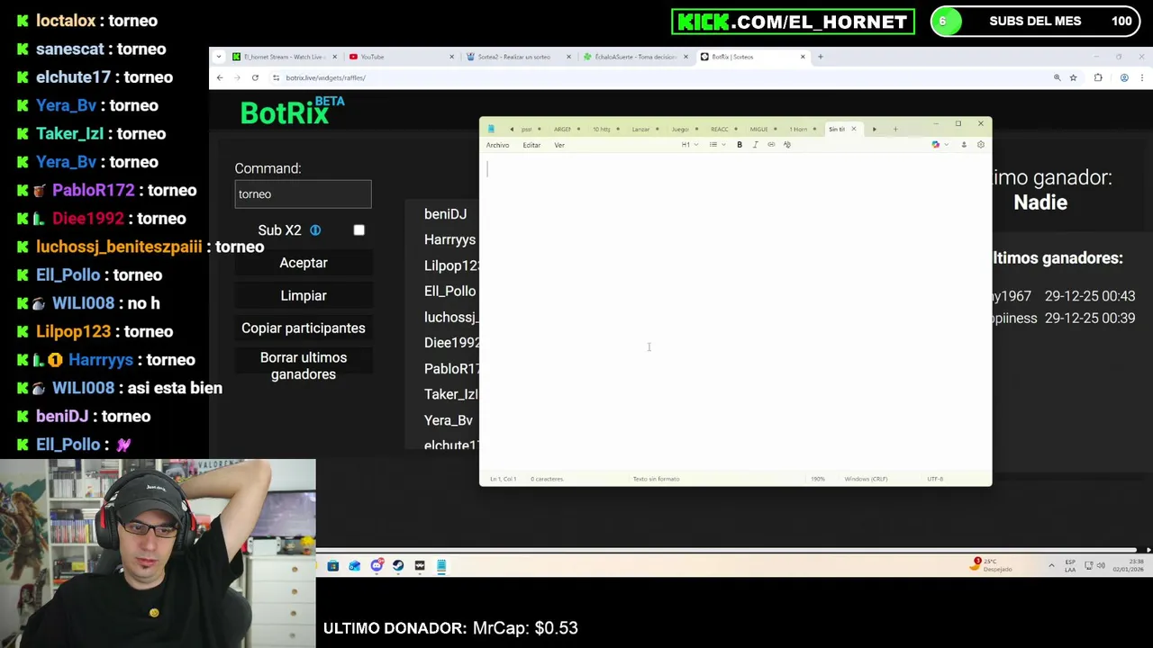Open the Epic Games taskbar icon
Viewport: 1153px width, 648px height.
(420, 566)
